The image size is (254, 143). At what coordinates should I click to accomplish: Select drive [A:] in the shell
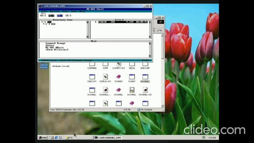pos(43,15)
